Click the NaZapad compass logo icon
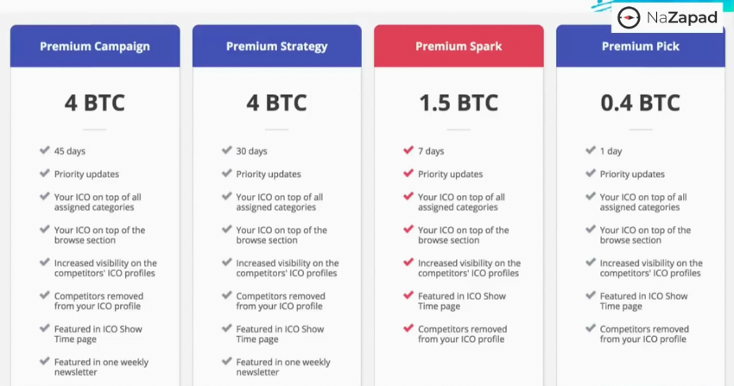This screenshot has height=386, width=734. coord(628,18)
